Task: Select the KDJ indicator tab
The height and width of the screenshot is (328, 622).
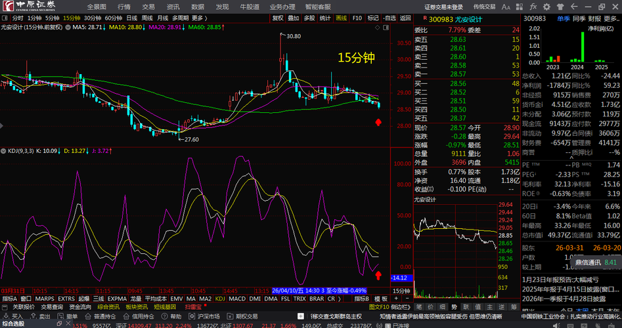Action: pyautogui.click(x=220, y=298)
